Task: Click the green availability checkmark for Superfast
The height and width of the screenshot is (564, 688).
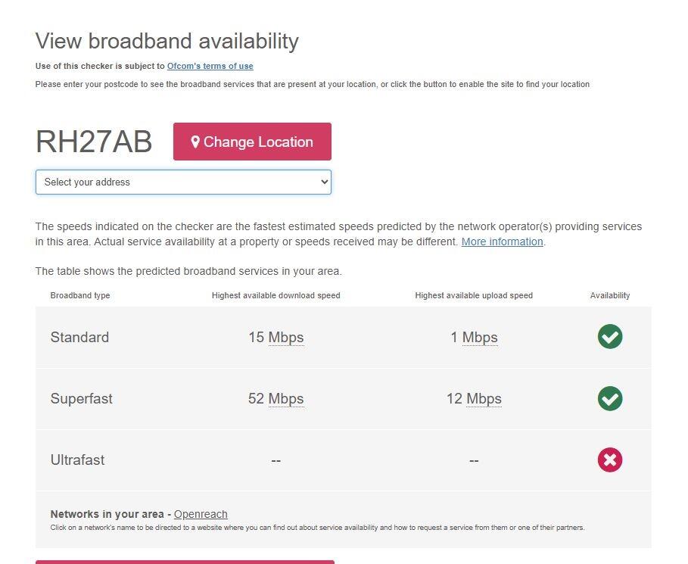Action: [610, 398]
